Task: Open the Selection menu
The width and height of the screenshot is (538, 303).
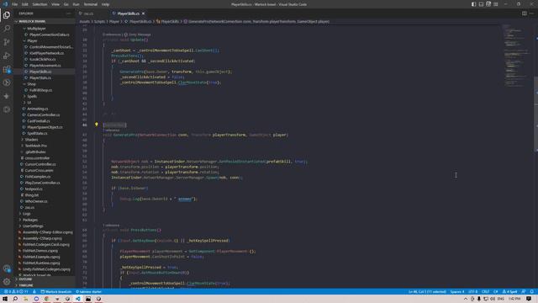Action: 40,4
